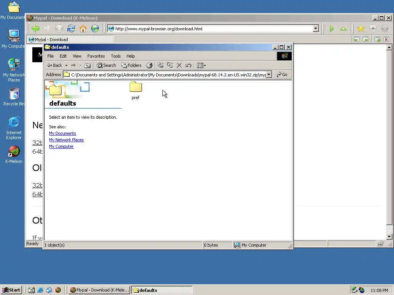Click the K-Meleon Forward arrow
The image size is (394, 295).
pos(47,28)
